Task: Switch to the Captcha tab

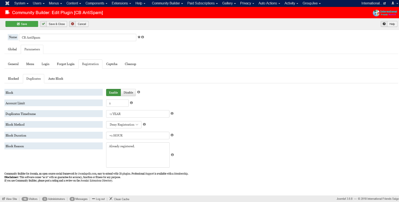Action: [112, 64]
